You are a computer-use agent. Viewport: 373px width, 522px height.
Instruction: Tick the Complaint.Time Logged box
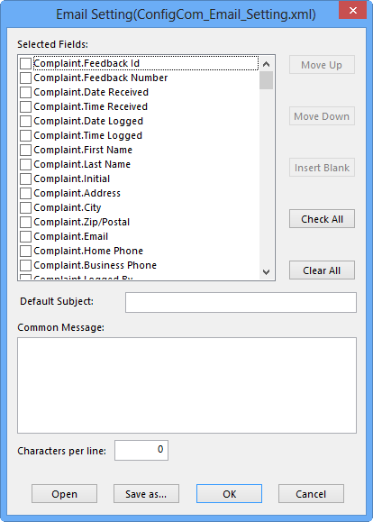tap(25, 135)
